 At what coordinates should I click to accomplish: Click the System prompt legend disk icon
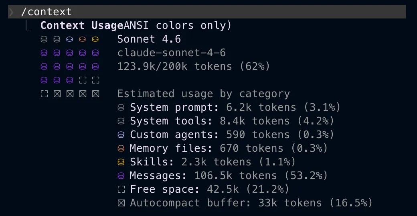pyautogui.click(x=121, y=107)
